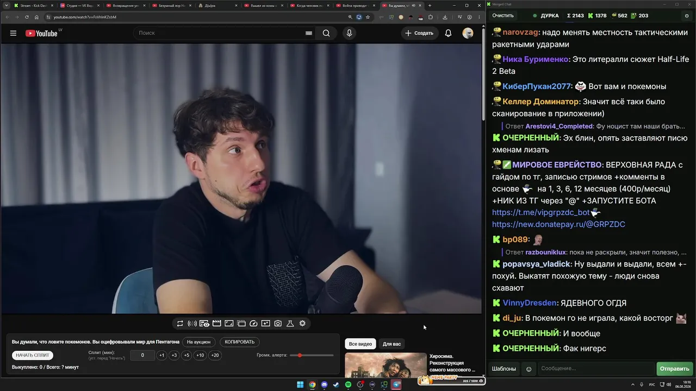This screenshot has width=696, height=391.
Task: Open YouTube notifications bell
Action: [x=448, y=33]
